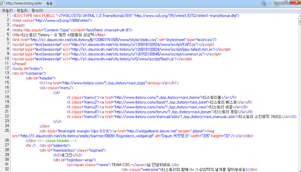
Task: Click the EAF2.js script line
Action: [x=113, y=45]
